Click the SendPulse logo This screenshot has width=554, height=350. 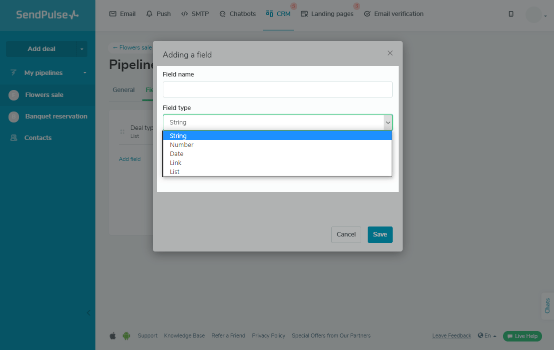[x=47, y=14]
